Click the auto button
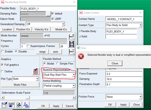The image size is (151, 110). 55,52
